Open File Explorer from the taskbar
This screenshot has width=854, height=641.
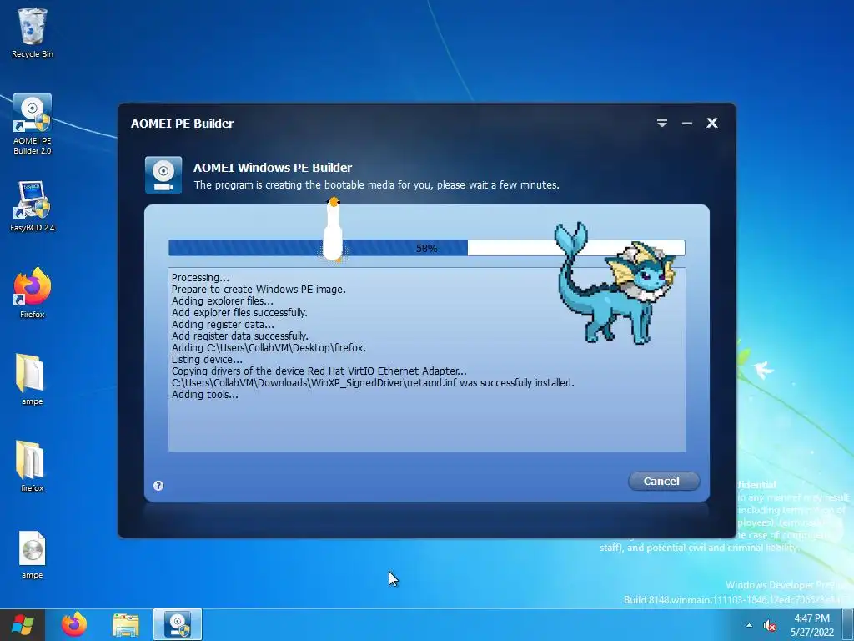[x=126, y=624]
